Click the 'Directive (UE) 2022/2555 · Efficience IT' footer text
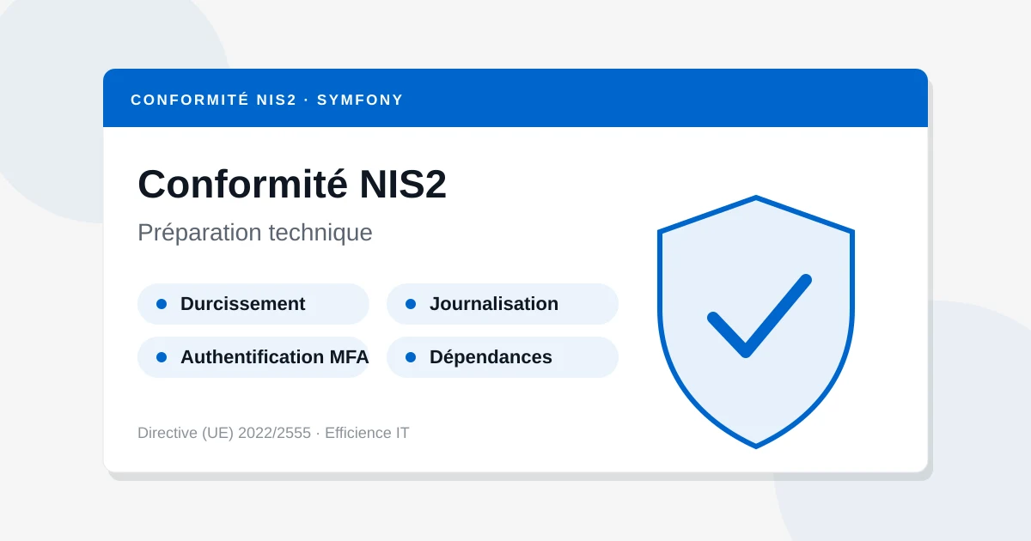The image size is (1031, 541). coord(273,433)
